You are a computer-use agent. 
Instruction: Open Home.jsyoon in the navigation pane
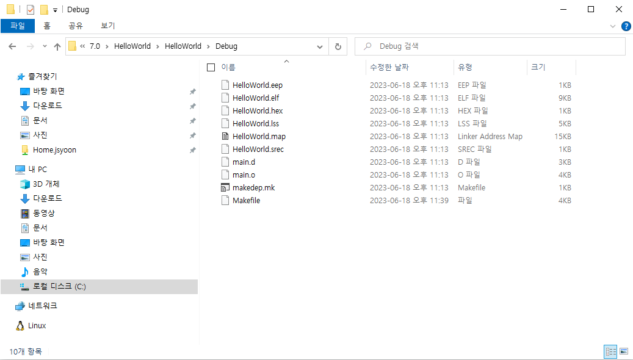pyautogui.click(x=54, y=149)
